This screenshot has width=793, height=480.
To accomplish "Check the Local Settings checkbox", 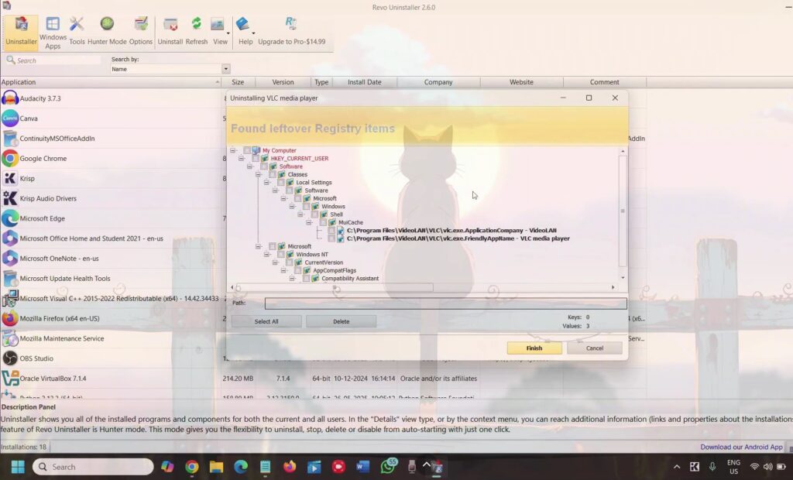I will click(280, 183).
